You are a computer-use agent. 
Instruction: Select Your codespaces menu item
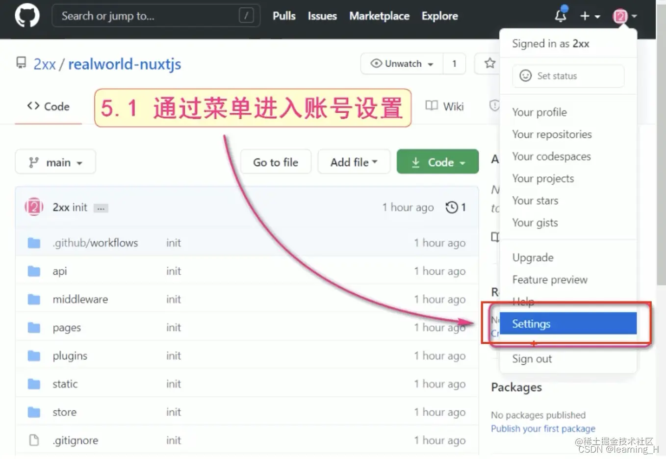(551, 156)
